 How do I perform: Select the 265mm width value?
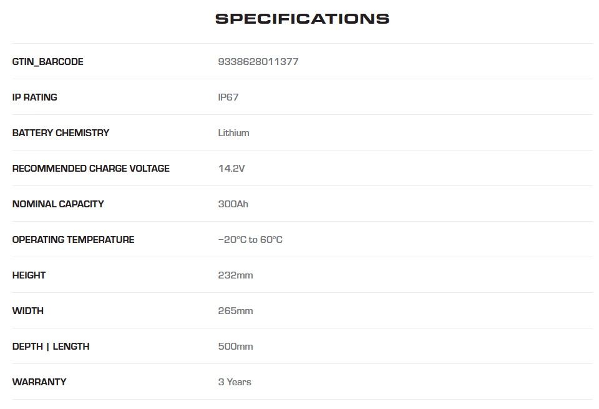[x=235, y=311]
